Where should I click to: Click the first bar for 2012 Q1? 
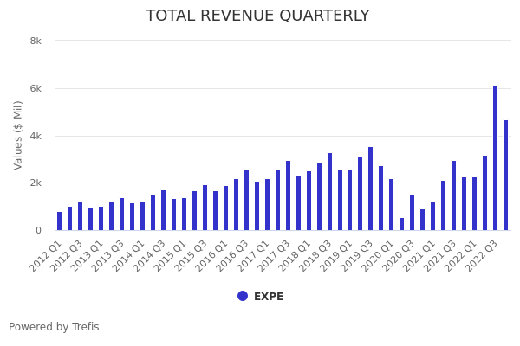click(59, 221)
